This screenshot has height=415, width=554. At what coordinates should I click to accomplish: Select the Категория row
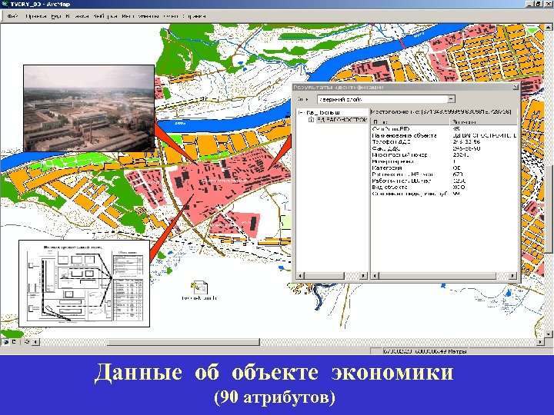pyautogui.click(x=444, y=168)
